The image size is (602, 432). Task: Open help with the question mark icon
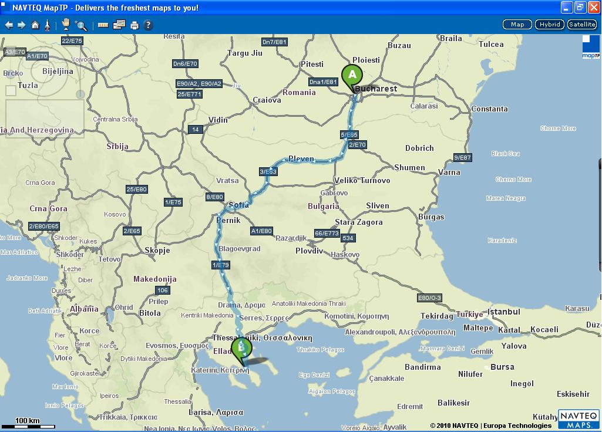point(148,25)
